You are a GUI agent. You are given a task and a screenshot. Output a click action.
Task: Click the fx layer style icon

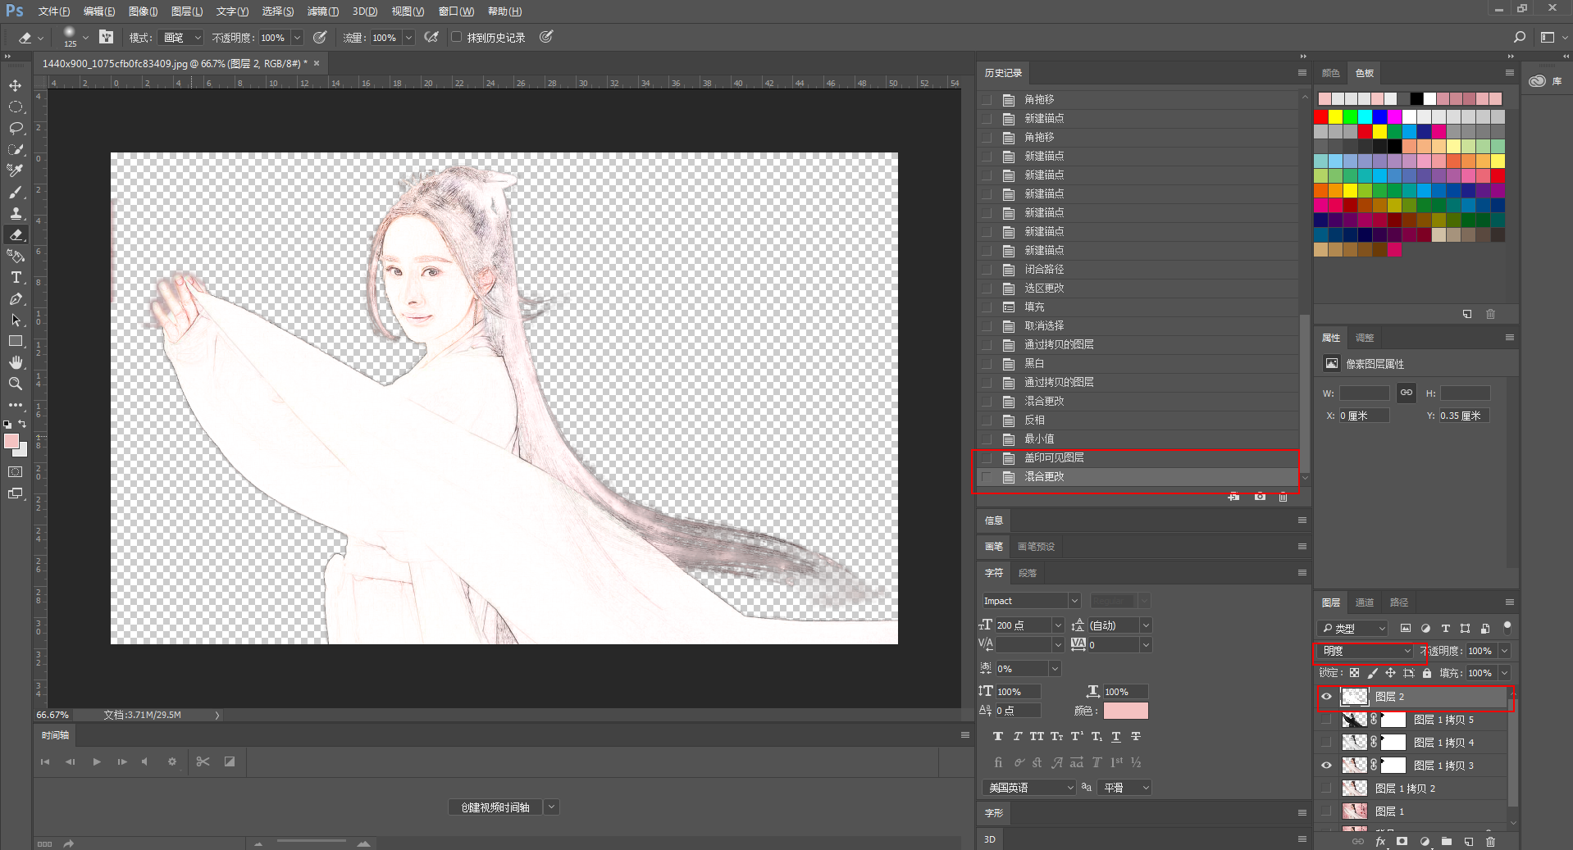1380,841
